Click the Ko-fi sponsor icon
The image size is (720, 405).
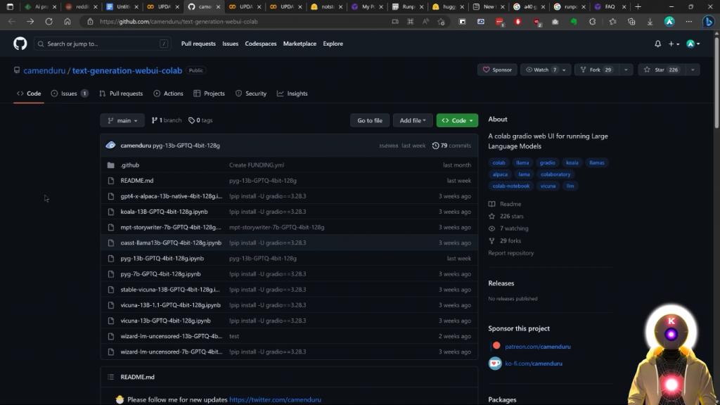point(495,364)
